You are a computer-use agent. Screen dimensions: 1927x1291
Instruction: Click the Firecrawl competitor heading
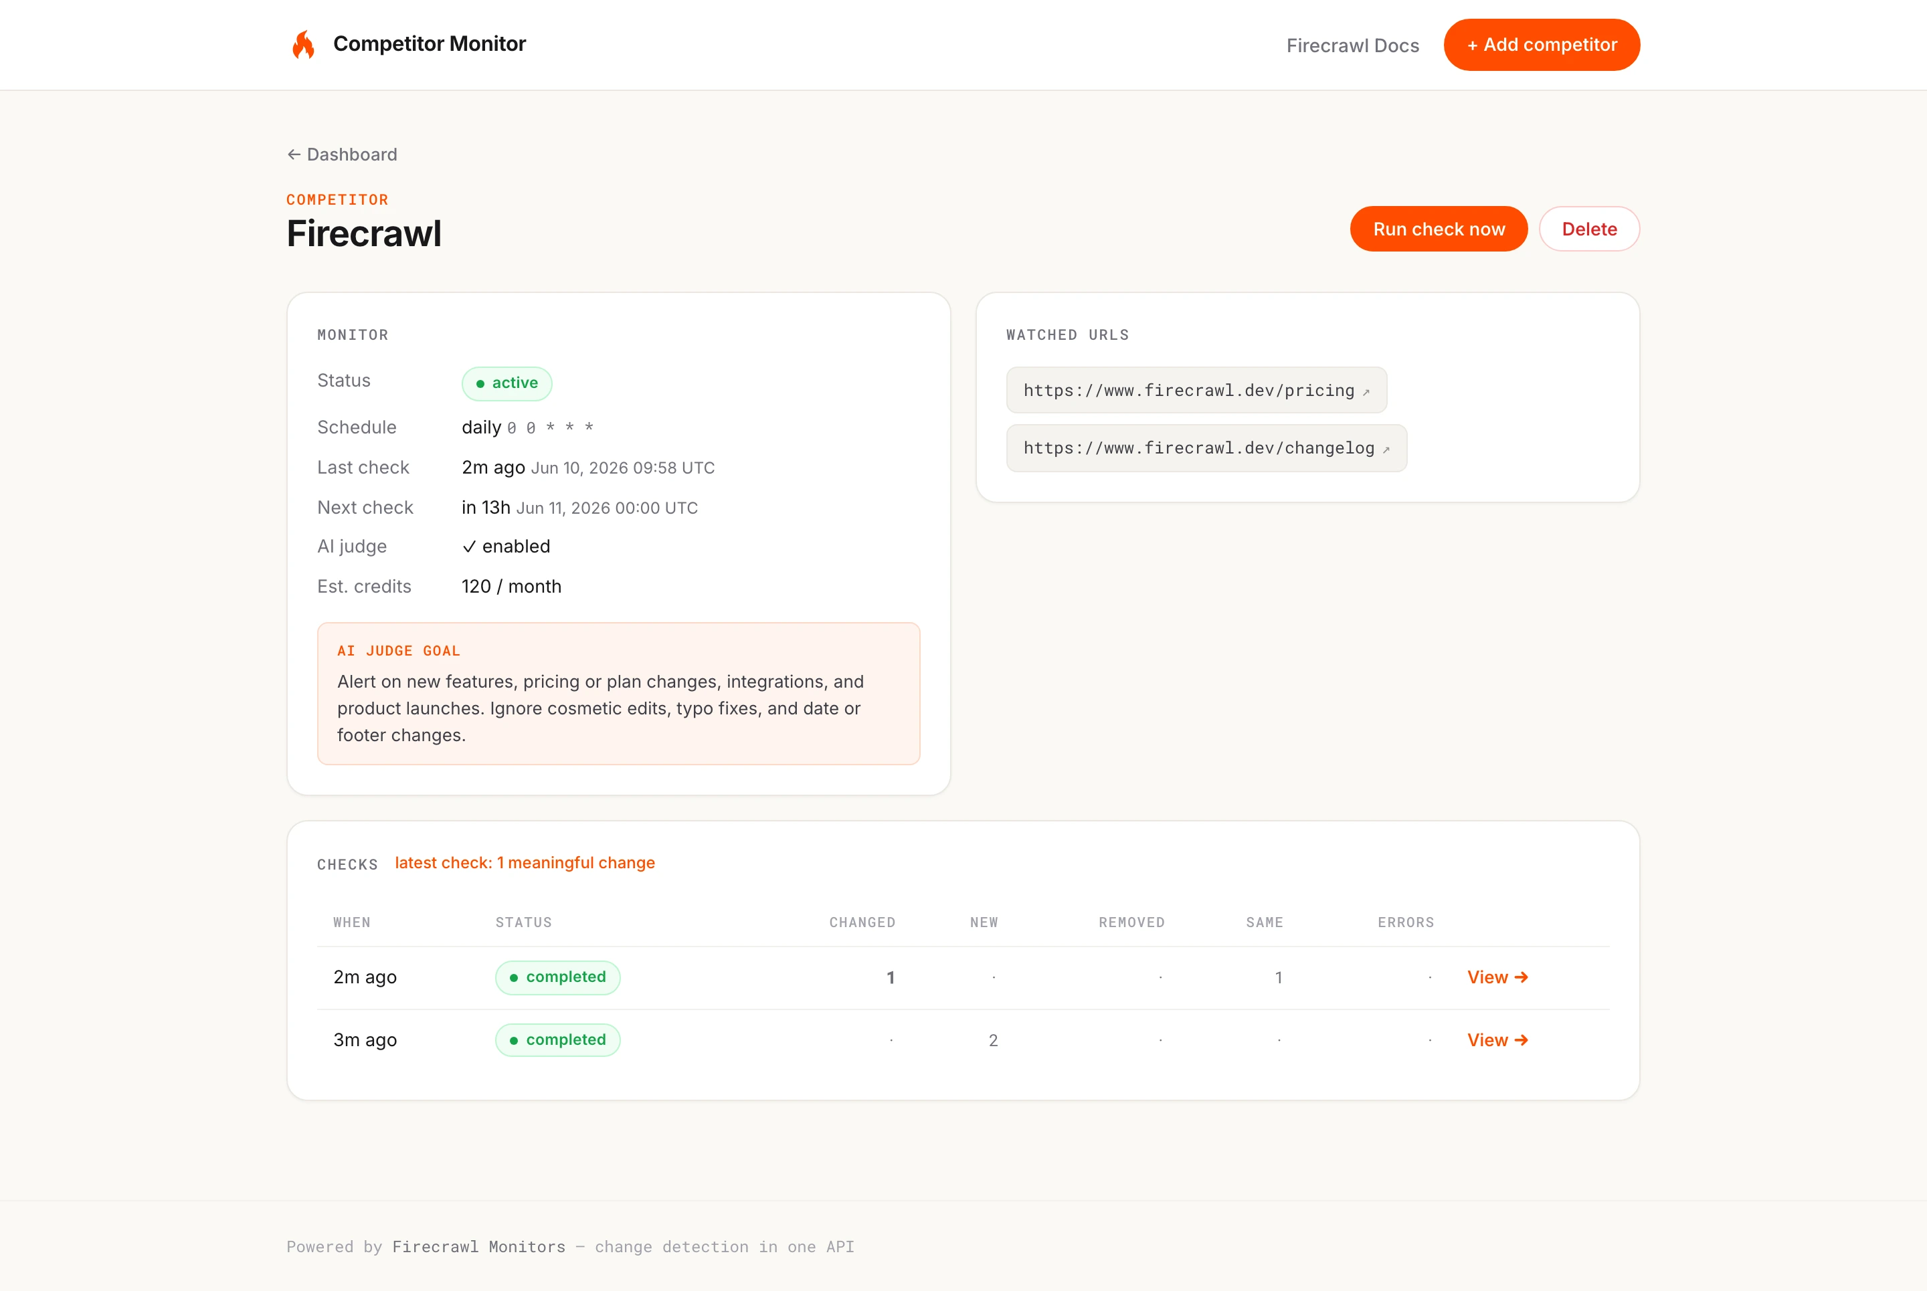click(x=364, y=234)
